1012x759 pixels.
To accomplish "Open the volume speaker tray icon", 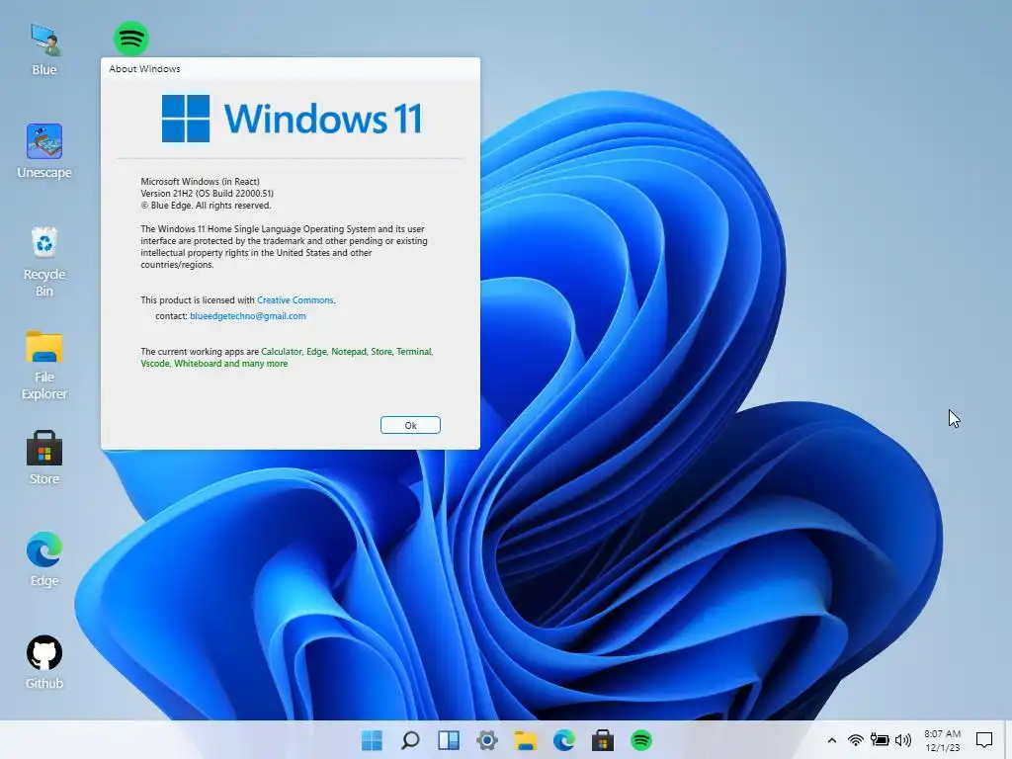I will click(903, 740).
